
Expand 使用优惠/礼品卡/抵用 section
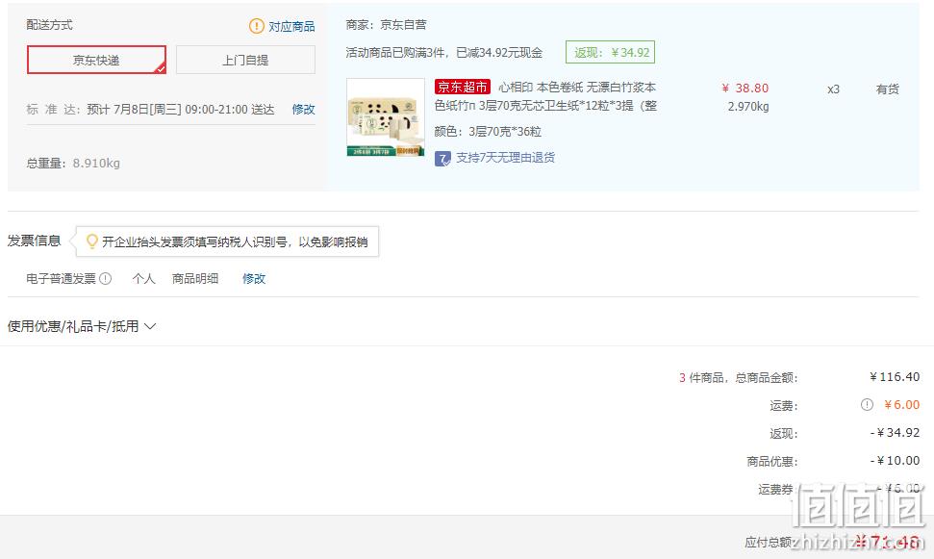point(82,326)
